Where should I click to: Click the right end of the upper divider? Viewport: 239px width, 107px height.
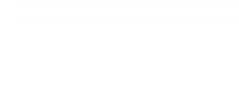tap(237, 2)
